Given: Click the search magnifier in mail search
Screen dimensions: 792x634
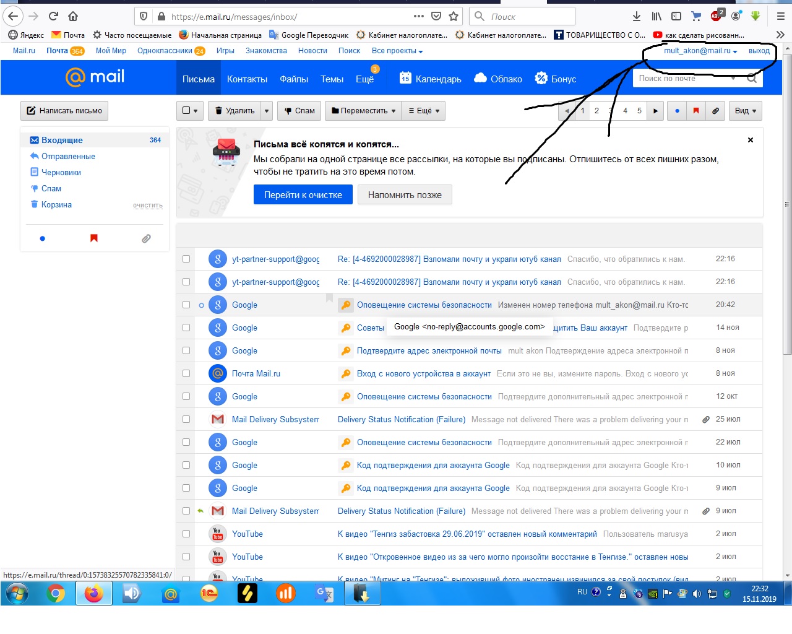Looking at the screenshot, I should [752, 79].
